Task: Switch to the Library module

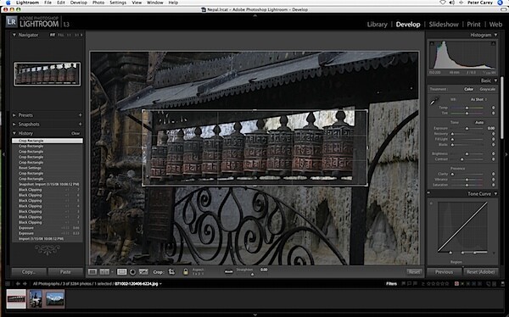Action: click(377, 25)
